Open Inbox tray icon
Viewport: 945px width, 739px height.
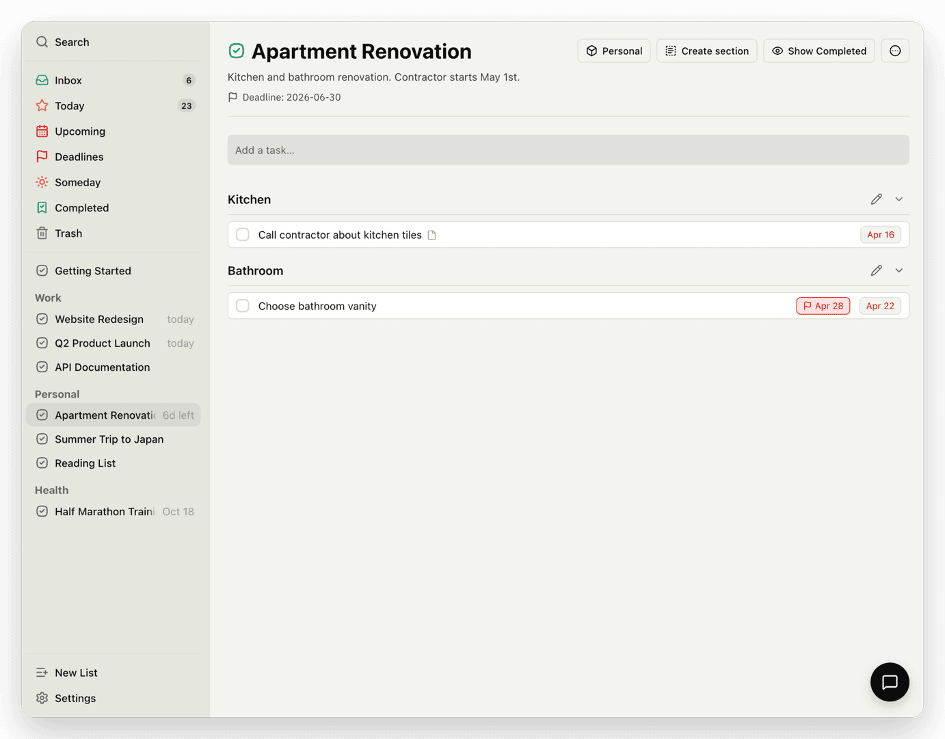(42, 80)
